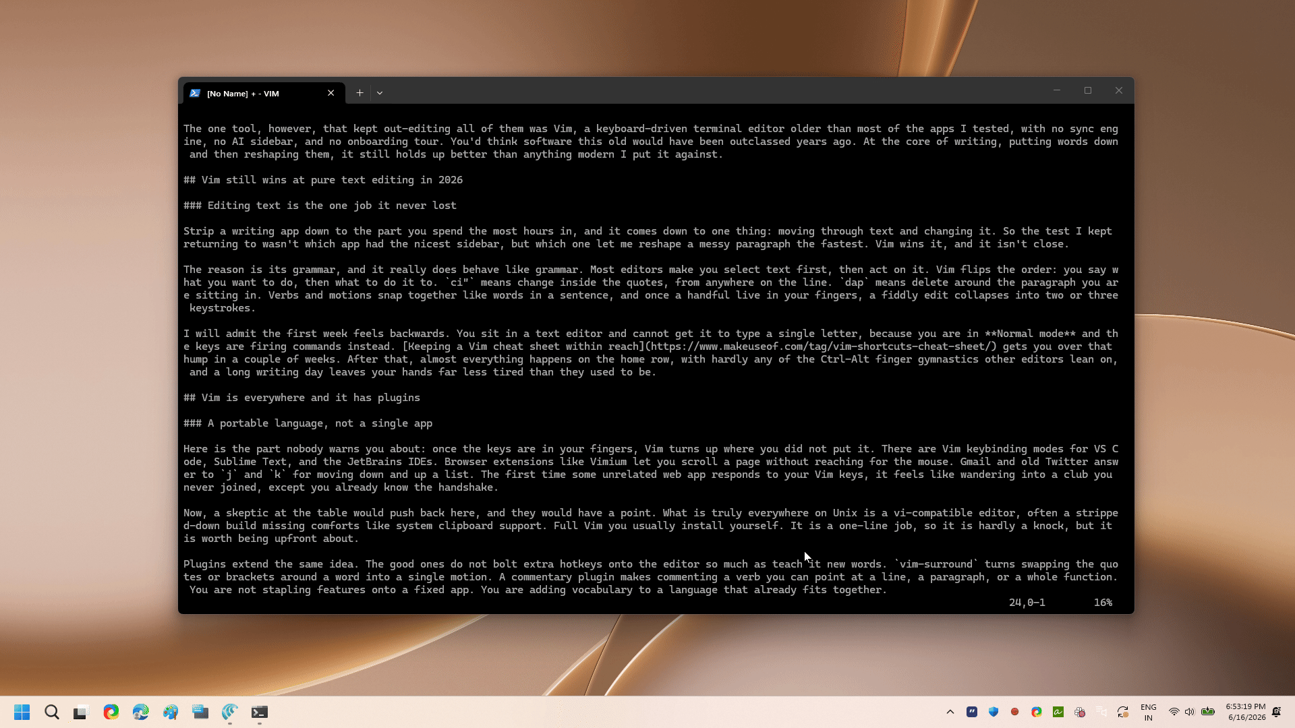Click the '**Normal mode**' text
This screenshot has width=1295, height=728.
(1030, 334)
